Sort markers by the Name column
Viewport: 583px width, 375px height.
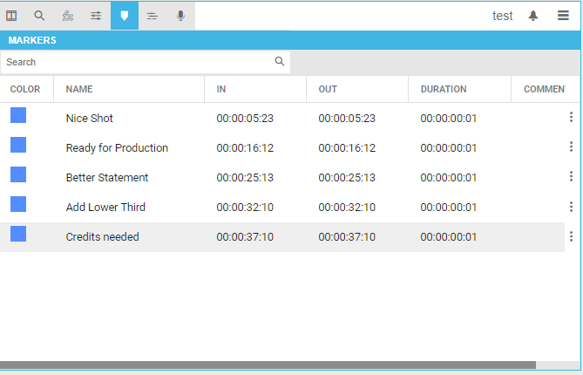click(79, 89)
